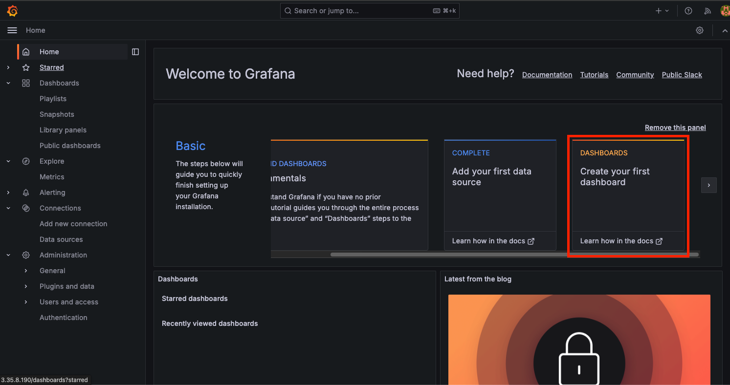Click the Alerting bell icon in sidebar

tap(26, 192)
